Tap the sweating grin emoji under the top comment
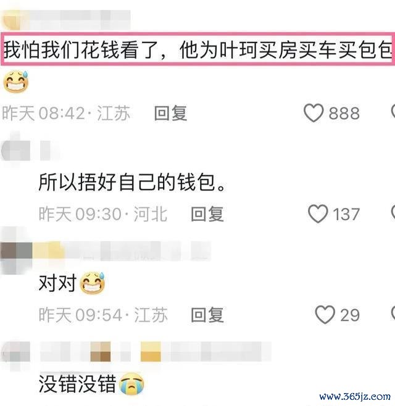This screenshot has height=406, width=395. (16, 82)
